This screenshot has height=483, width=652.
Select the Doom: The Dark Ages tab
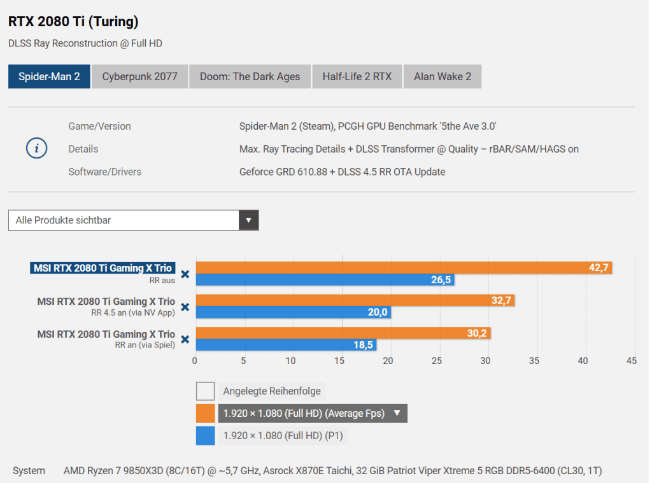tap(250, 76)
